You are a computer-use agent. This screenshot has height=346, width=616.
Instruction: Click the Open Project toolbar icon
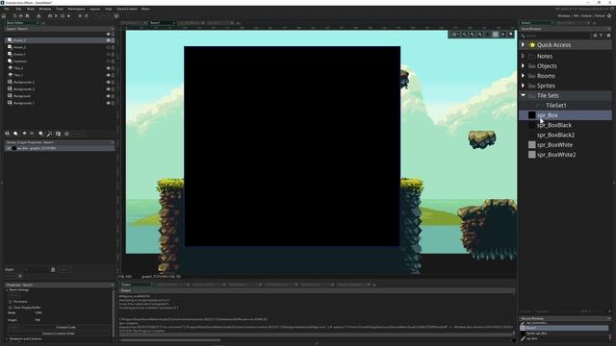tap(21, 16)
